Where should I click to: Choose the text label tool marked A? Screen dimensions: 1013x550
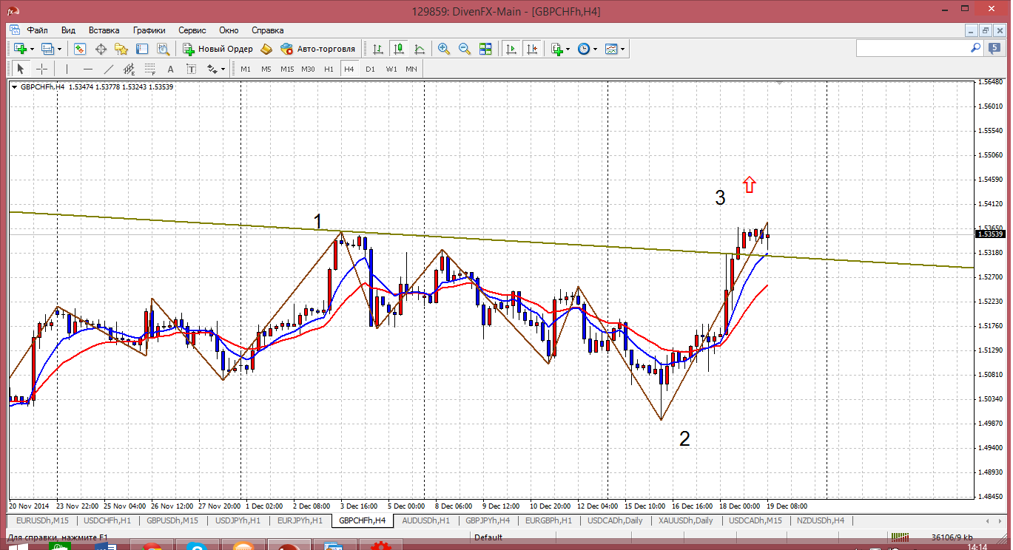[170, 69]
